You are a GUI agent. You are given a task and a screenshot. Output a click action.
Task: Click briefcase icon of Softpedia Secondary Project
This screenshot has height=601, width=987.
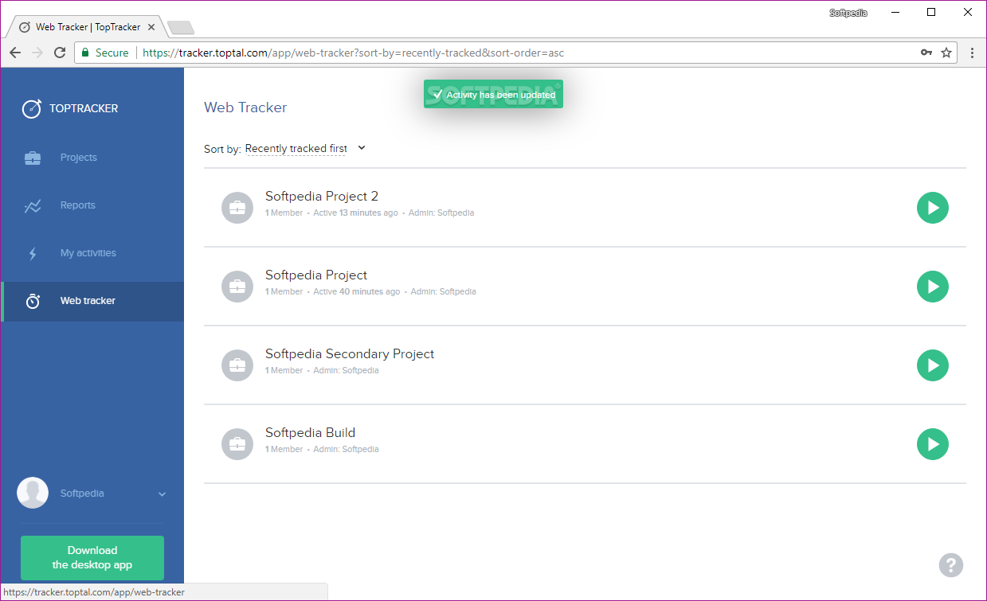(237, 365)
